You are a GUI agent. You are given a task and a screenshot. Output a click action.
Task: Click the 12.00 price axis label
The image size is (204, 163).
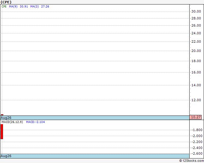196,100
